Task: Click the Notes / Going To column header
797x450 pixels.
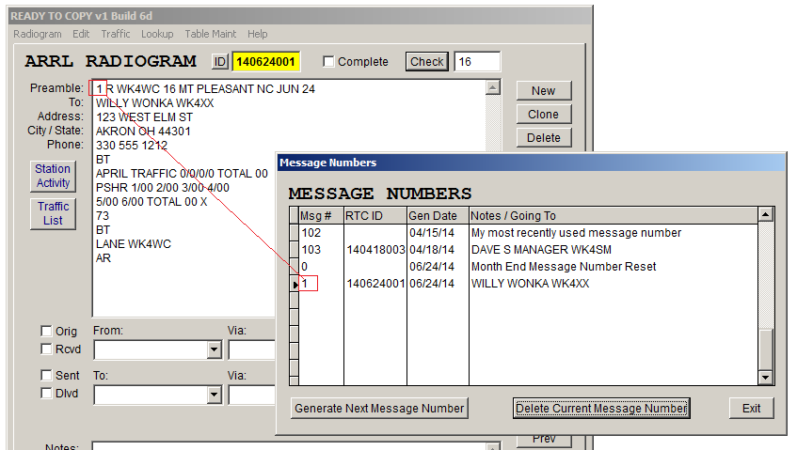Action: [613, 216]
